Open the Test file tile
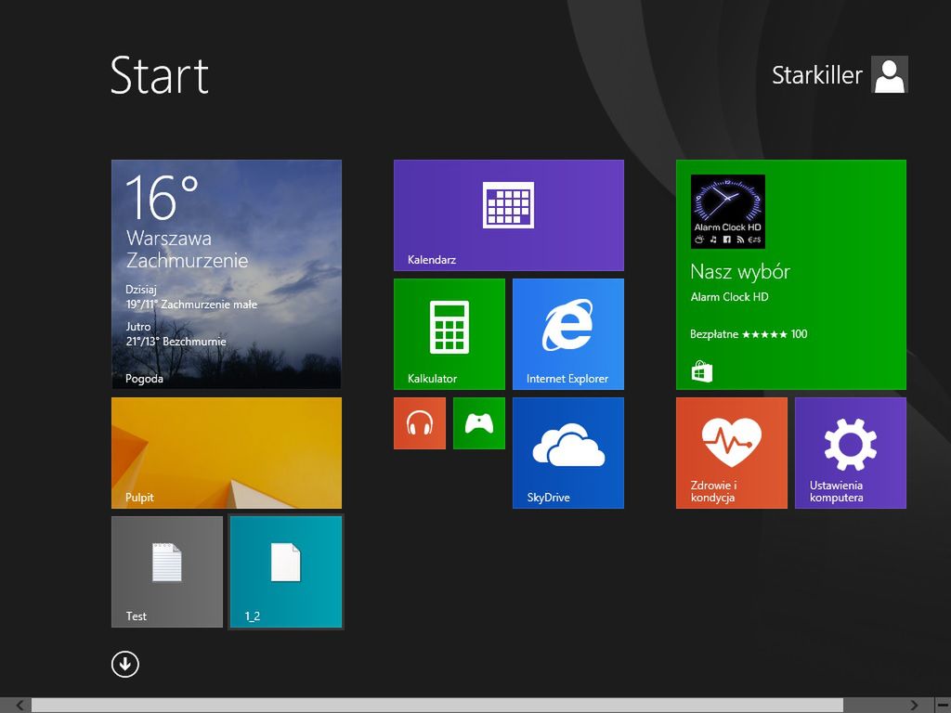This screenshot has height=713, width=951. pyautogui.click(x=167, y=572)
